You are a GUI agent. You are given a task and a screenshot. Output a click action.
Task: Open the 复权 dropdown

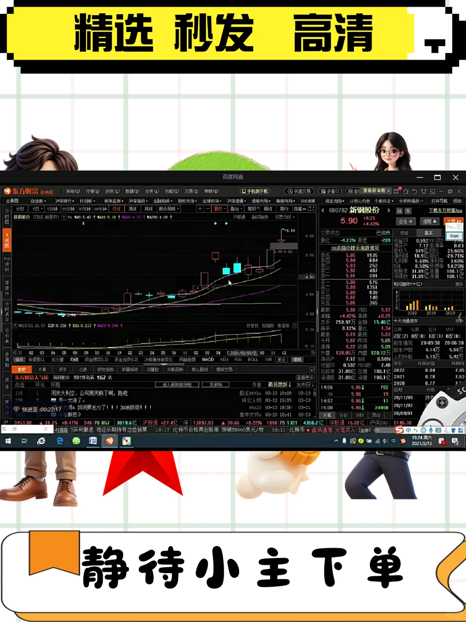point(220,209)
